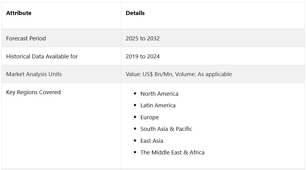The image size is (307, 170).
Task: Click the bullet beside Latin America
Action: 135,105
